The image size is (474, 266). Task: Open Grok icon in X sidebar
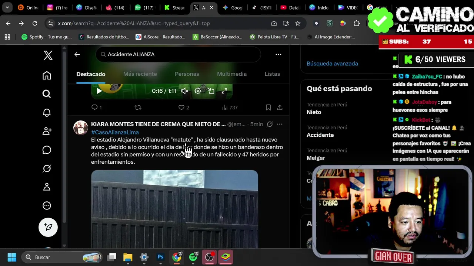tap(47, 168)
